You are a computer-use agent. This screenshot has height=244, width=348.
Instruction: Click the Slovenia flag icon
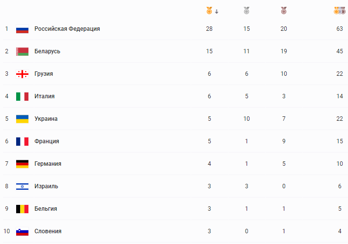coord(22,231)
